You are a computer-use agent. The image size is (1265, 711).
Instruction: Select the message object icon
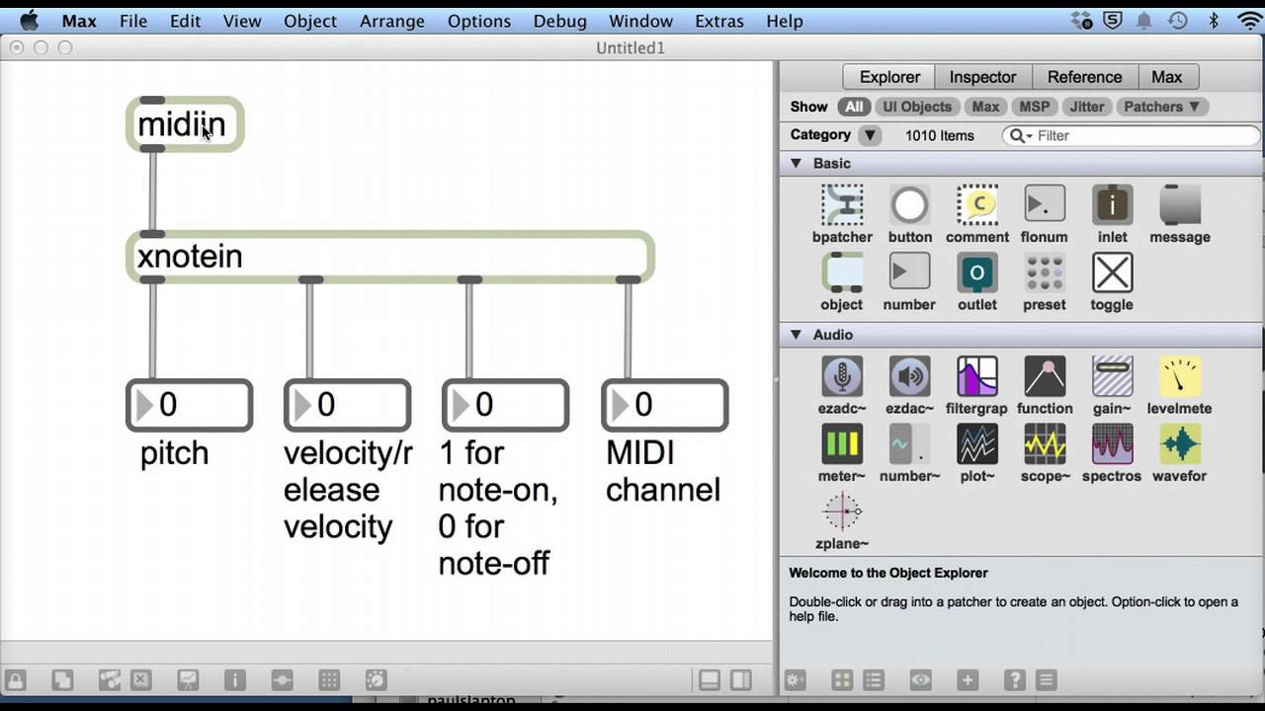point(1179,205)
